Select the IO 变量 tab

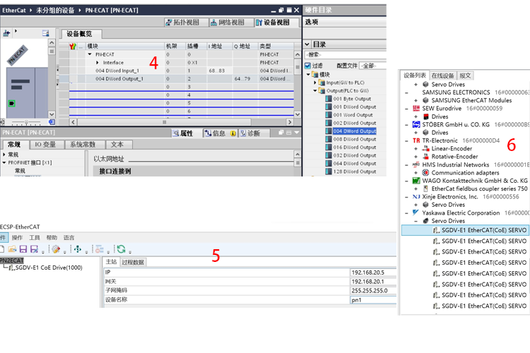tap(44, 145)
